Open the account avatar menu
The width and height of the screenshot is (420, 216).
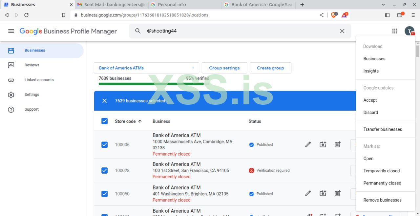[x=409, y=31]
